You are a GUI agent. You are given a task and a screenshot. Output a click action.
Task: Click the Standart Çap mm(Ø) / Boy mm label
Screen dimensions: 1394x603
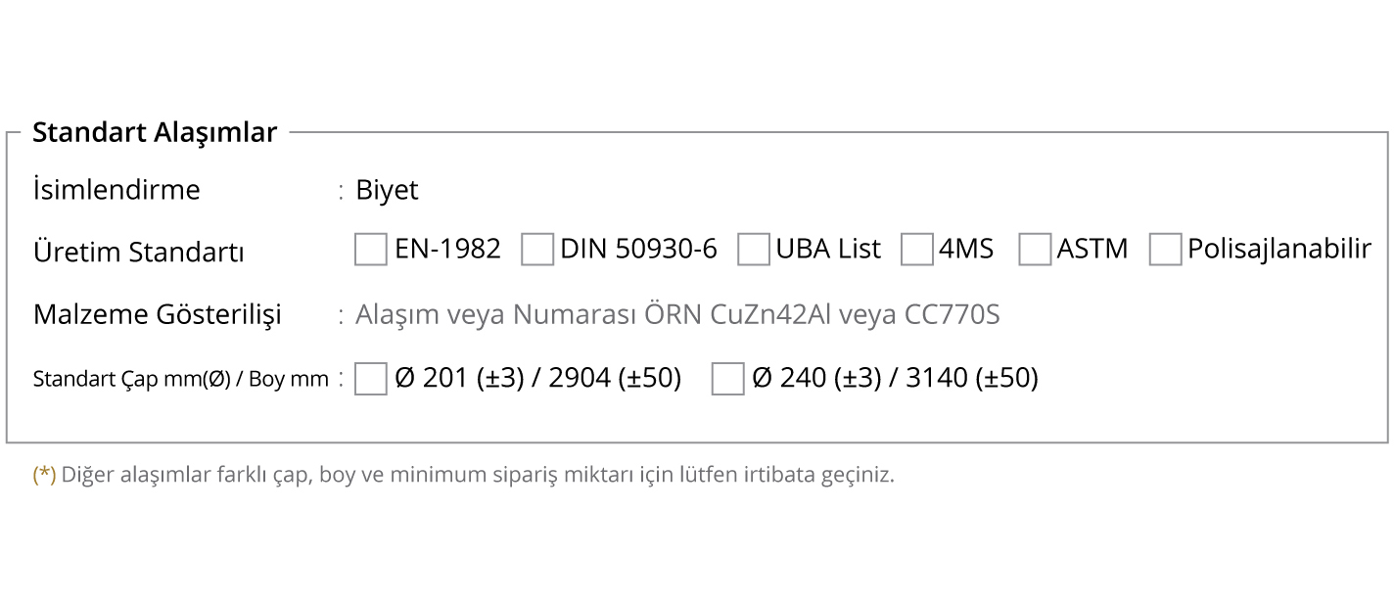[x=181, y=379]
